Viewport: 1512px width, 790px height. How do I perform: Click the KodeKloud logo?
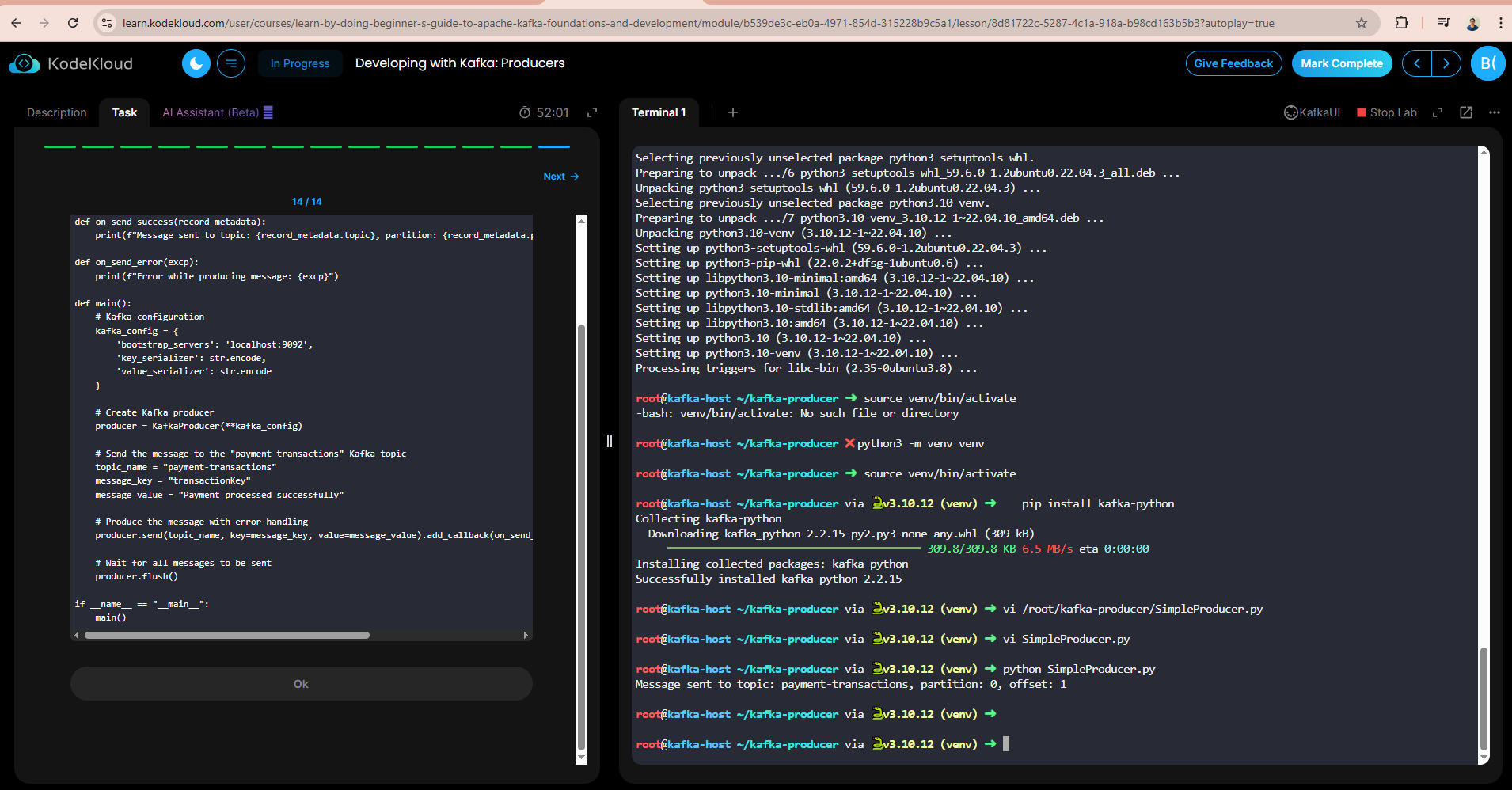(x=71, y=63)
